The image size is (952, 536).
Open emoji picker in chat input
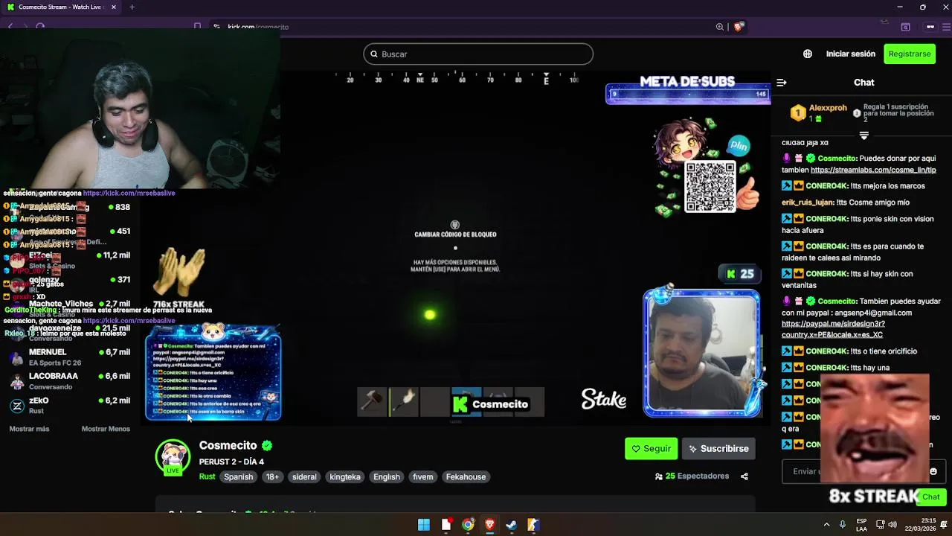[x=933, y=471]
